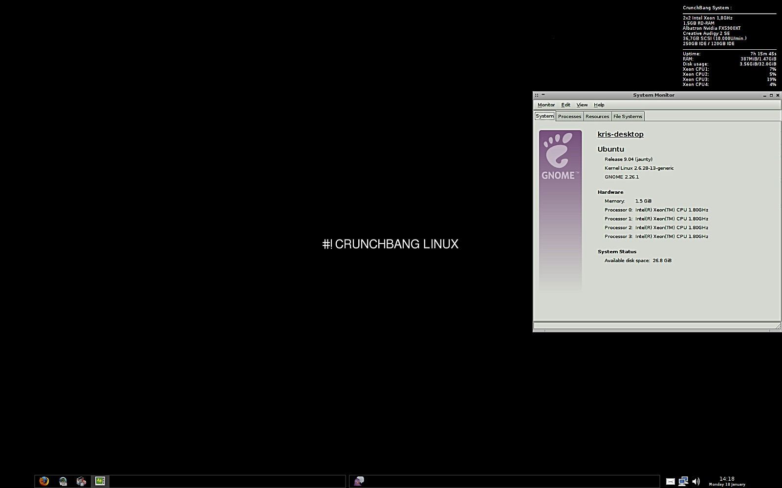This screenshot has width=782, height=488.
Task: Click the GNOME 2.26.1 version line
Action: pos(621,177)
